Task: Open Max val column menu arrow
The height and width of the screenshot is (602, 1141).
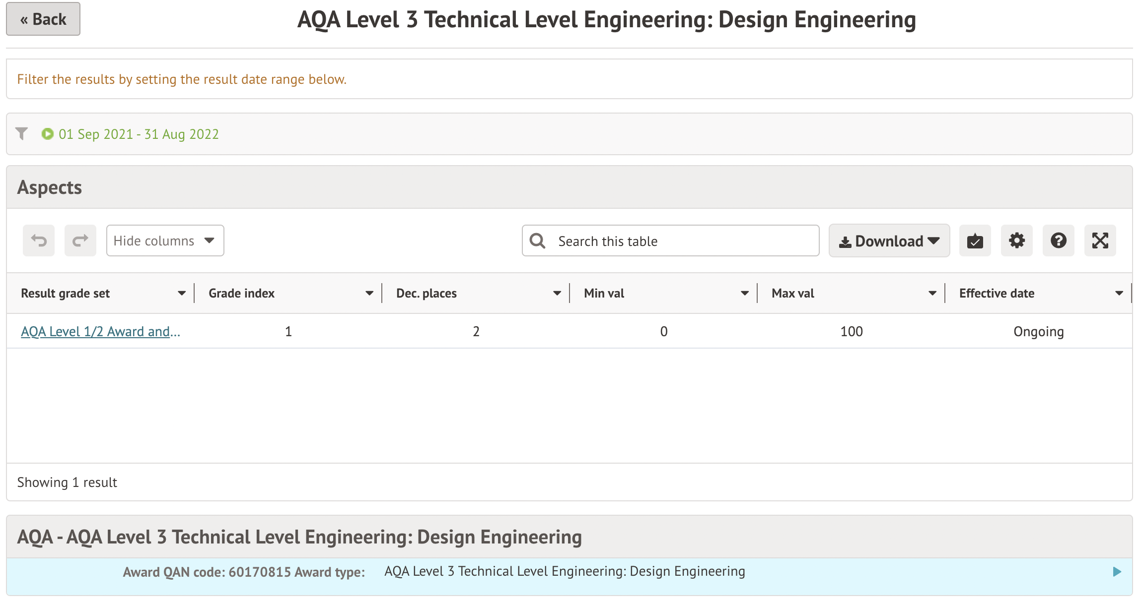Action: point(932,294)
